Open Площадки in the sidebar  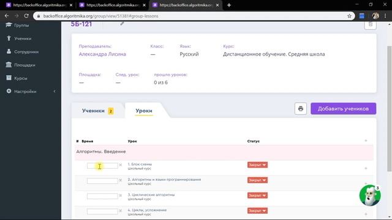(24, 65)
